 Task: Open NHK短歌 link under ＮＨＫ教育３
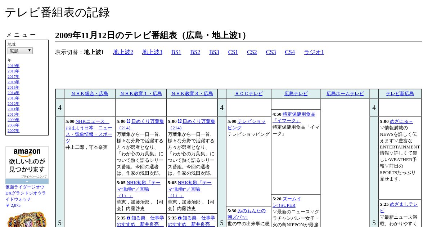point(190,189)
